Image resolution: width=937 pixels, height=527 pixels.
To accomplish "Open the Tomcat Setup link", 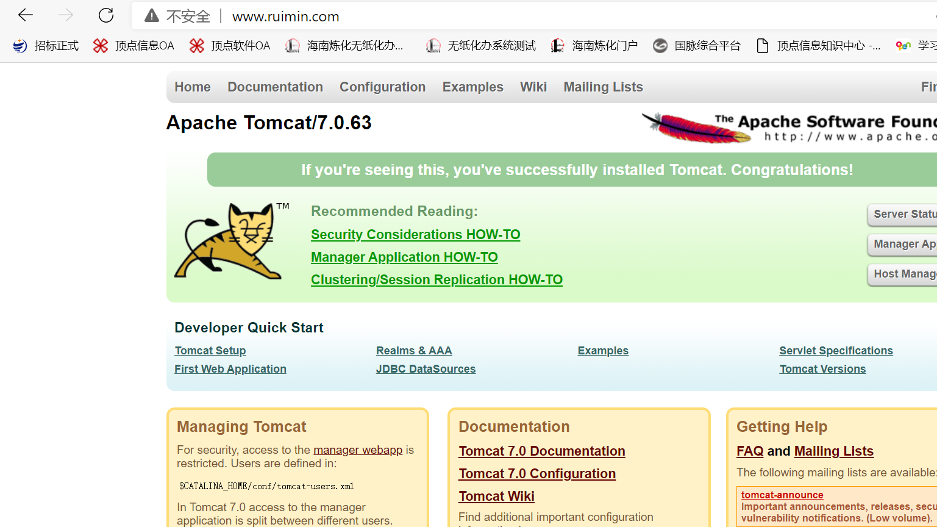I will [210, 351].
